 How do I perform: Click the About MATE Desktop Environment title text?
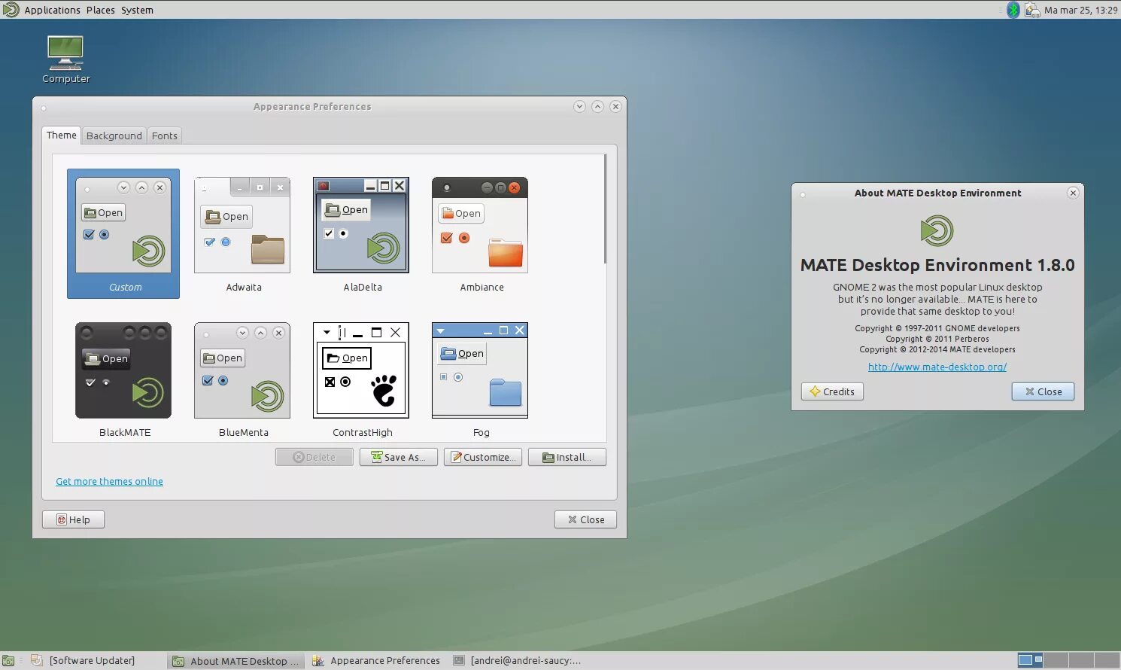click(937, 193)
